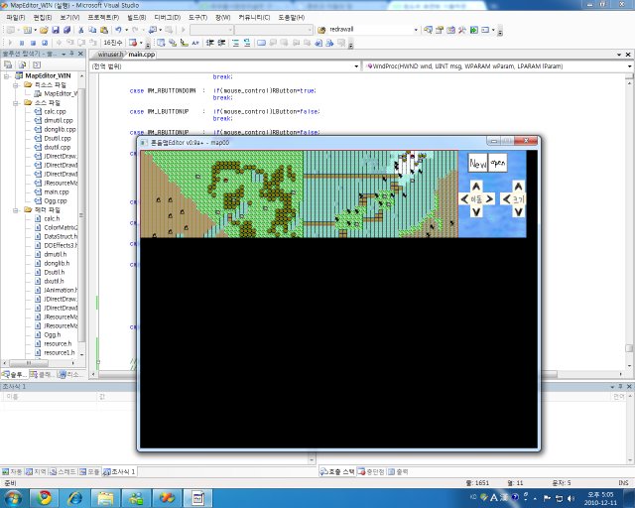The image size is (635, 508).
Task: Click the Find in Files icon near redrawall
Action: pos(321,30)
